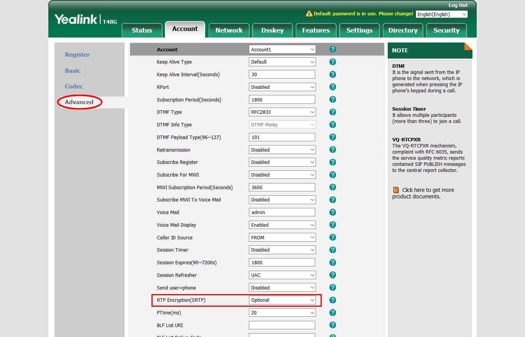The image size is (525, 337).
Task: Click here to get more product documents
Action: pos(423,193)
